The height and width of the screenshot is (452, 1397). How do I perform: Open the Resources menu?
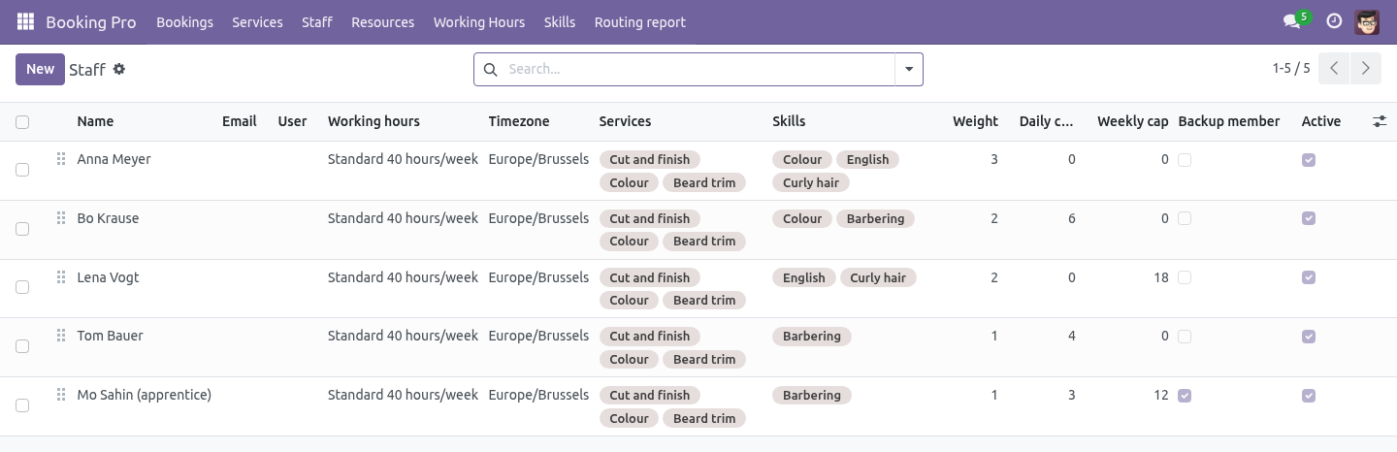[x=382, y=21]
